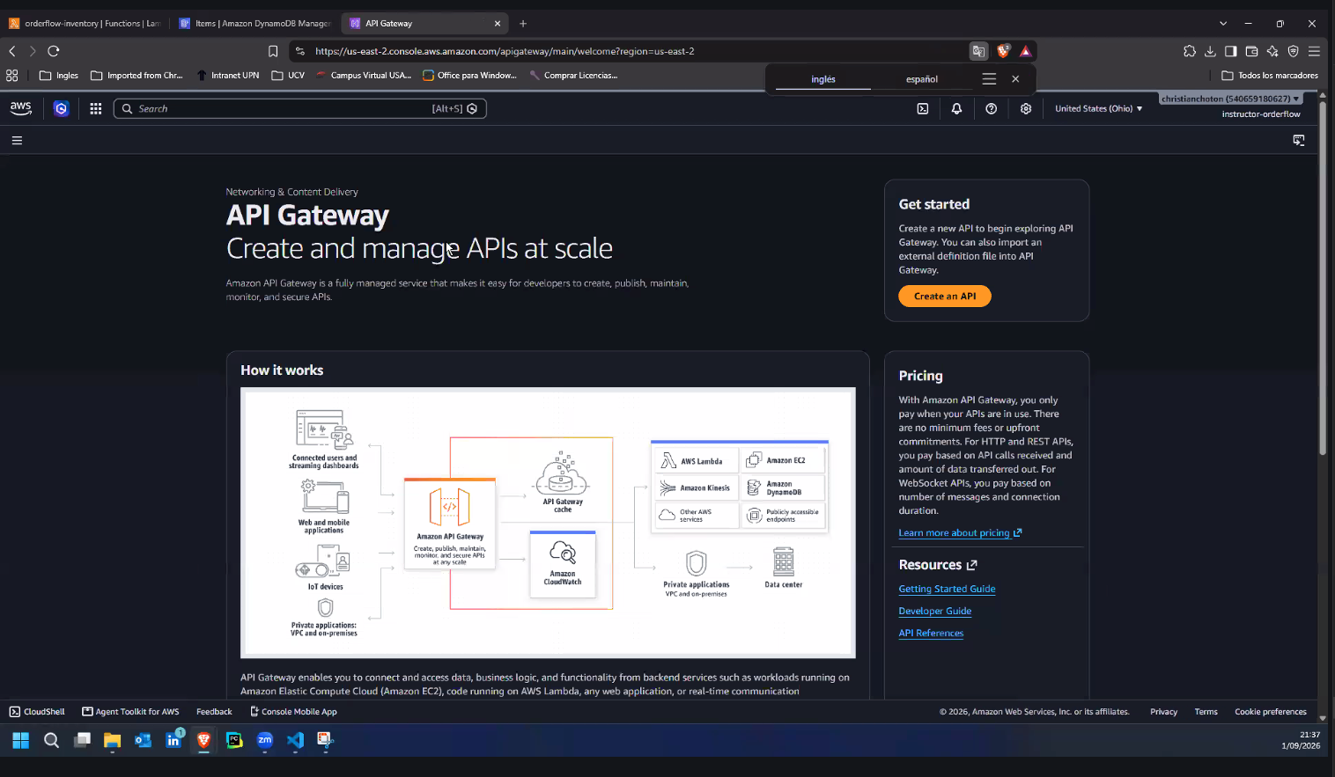1335x777 pixels.
Task: Open the API Gateway side navigation menu
Action: tap(17, 140)
